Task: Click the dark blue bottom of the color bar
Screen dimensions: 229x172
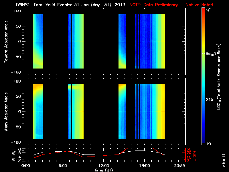Action: coord(203,142)
